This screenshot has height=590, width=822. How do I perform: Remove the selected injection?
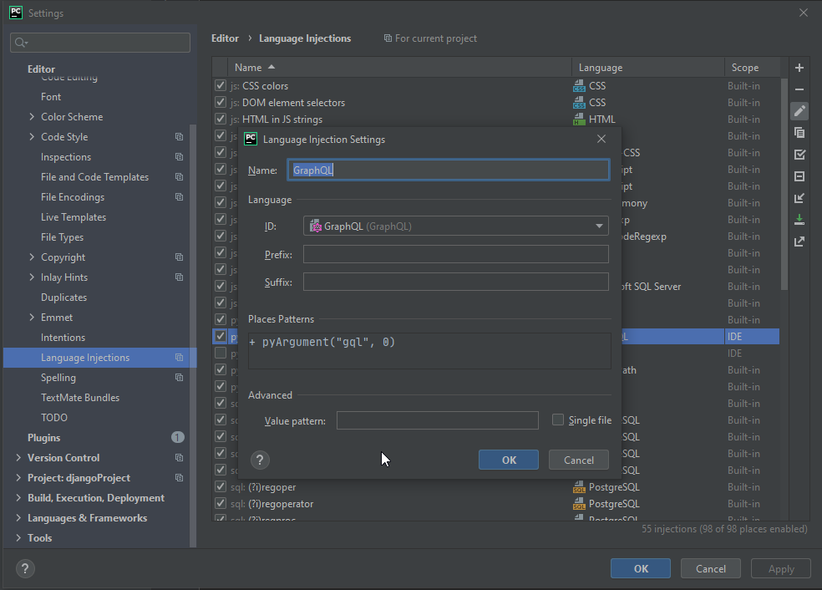click(799, 89)
